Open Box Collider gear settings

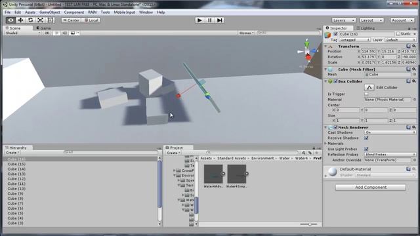(x=414, y=81)
